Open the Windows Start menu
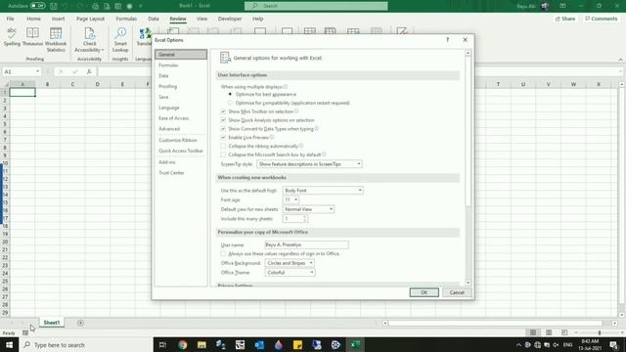626x352 pixels. (x=9, y=345)
